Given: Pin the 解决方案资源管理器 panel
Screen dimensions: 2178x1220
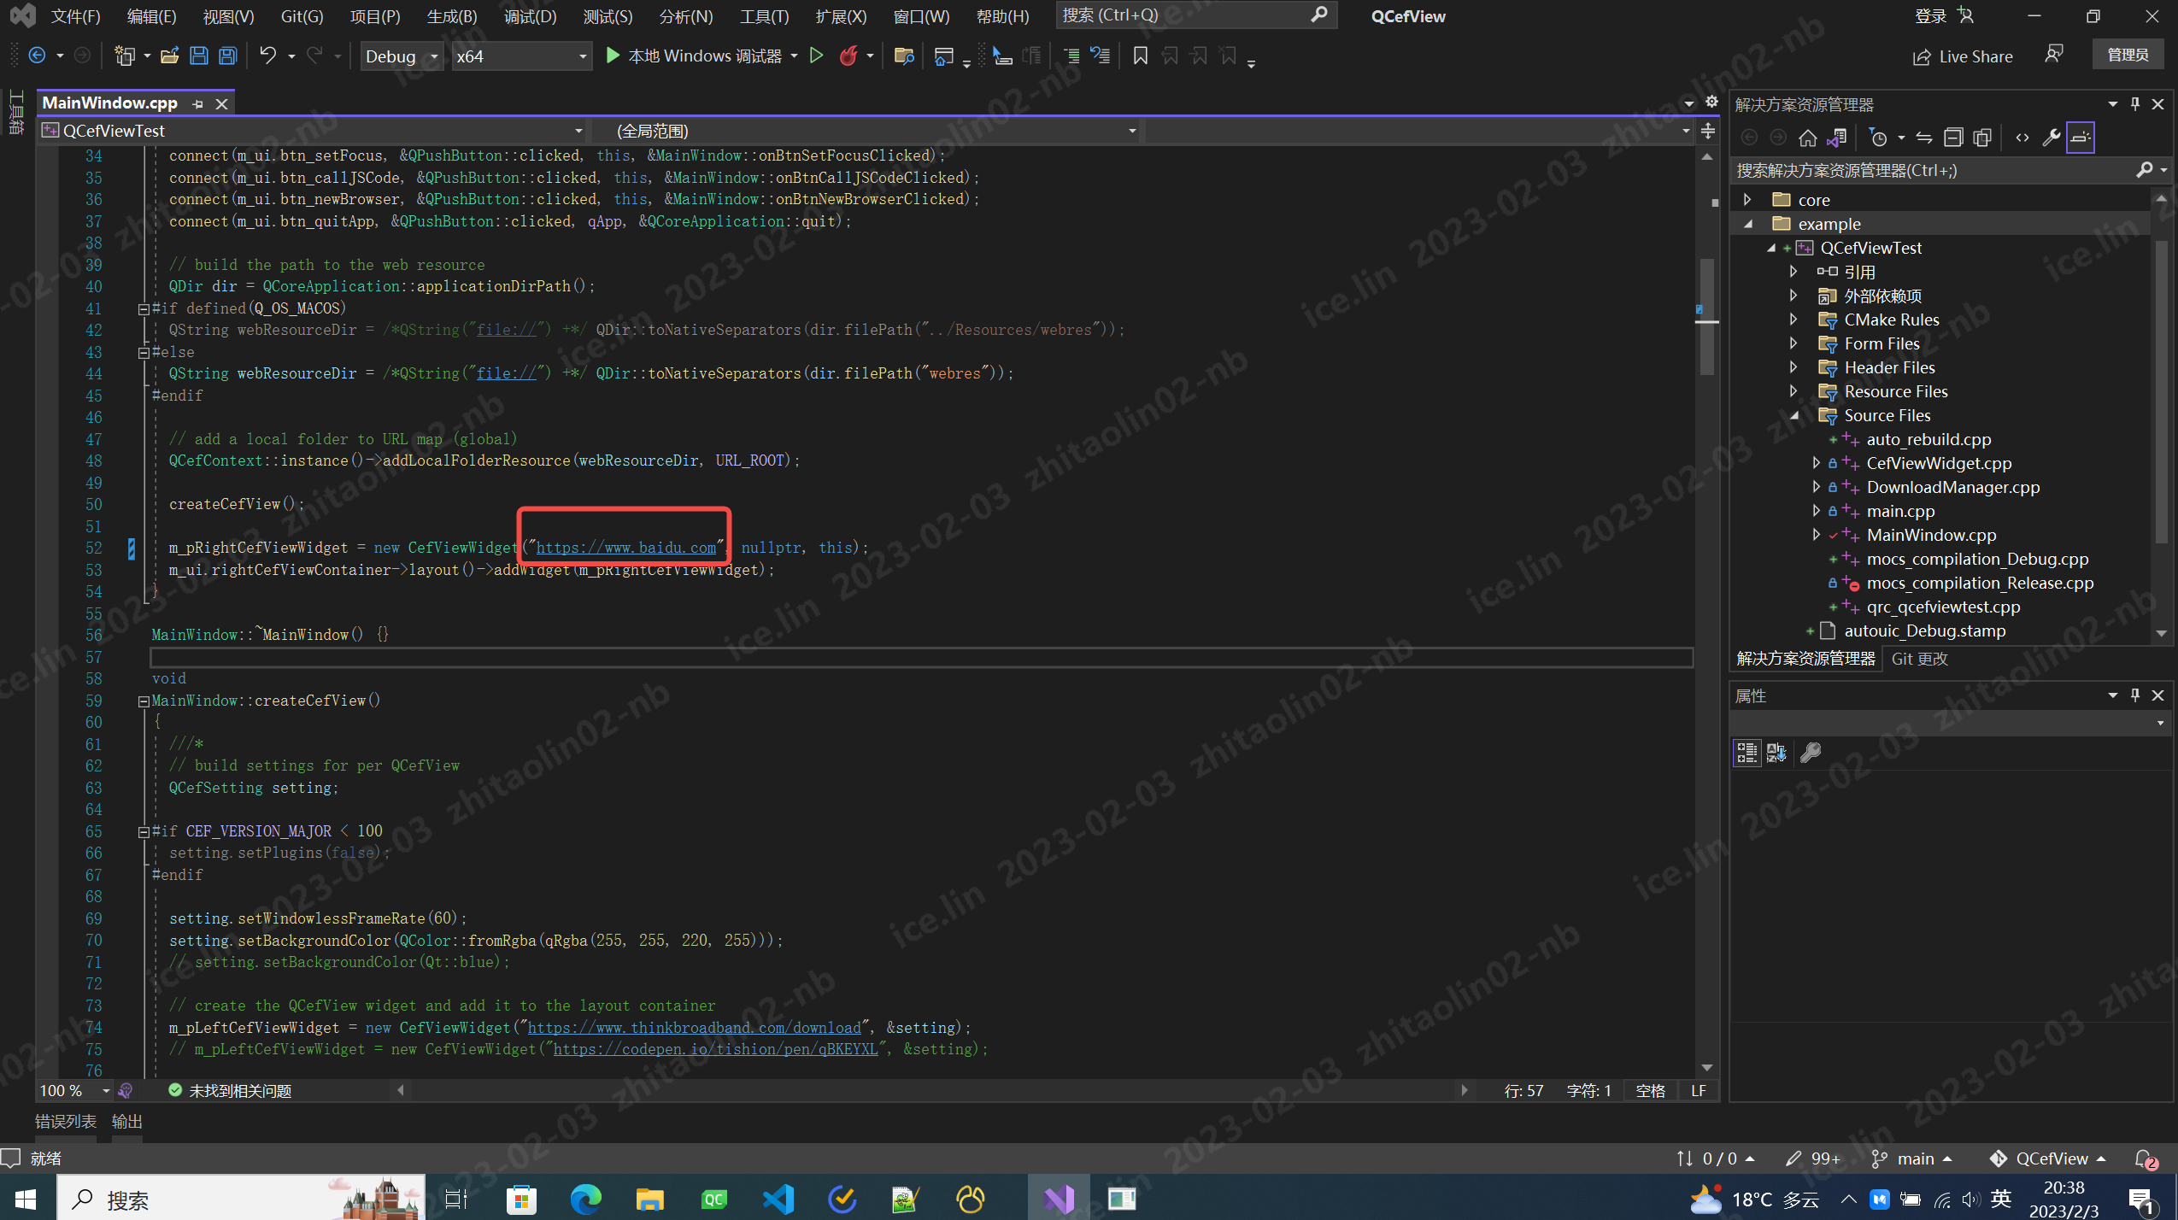Looking at the screenshot, I should [2133, 103].
